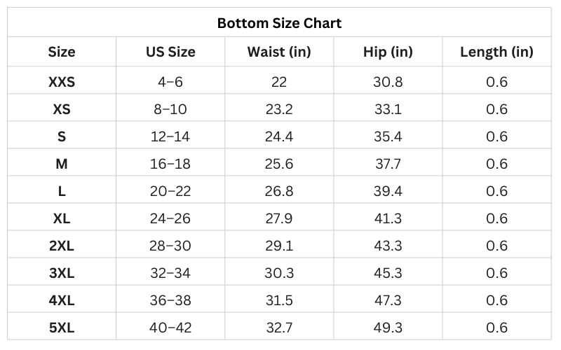Image resolution: width=561 pixels, height=350 pixels.
Task: Select the 40–42 US size cell
Action: coord(170,328)
